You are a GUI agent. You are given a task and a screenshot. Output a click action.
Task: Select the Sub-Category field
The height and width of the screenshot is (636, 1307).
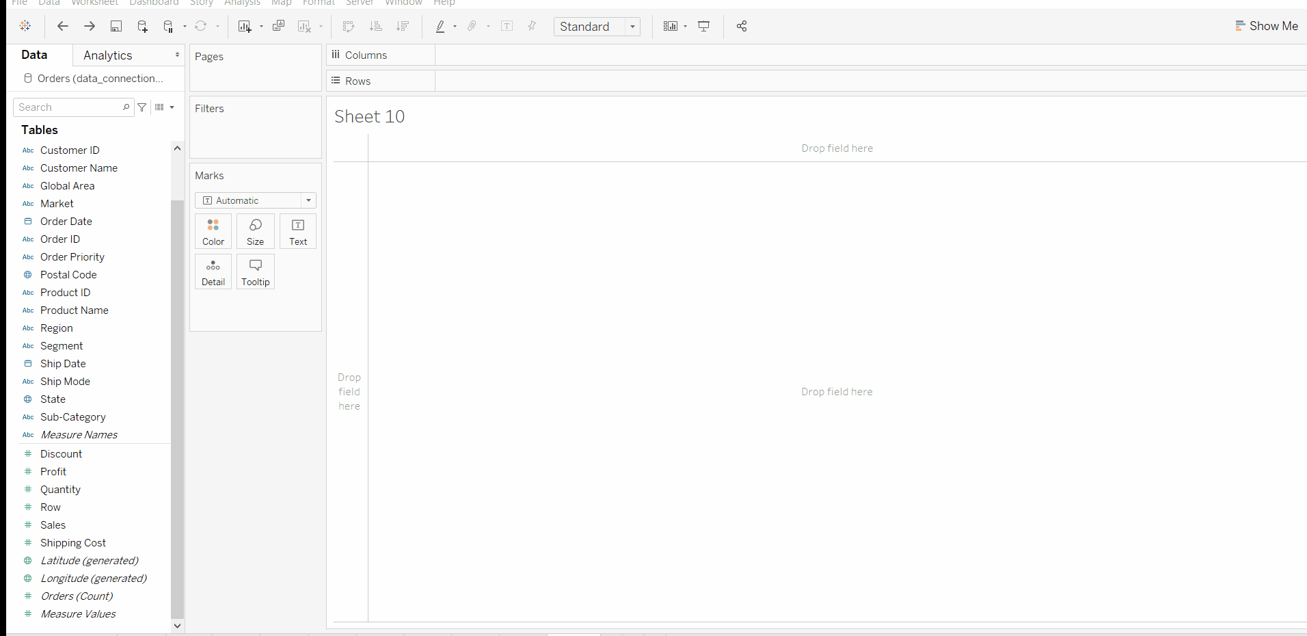click(x=73, y=417)
